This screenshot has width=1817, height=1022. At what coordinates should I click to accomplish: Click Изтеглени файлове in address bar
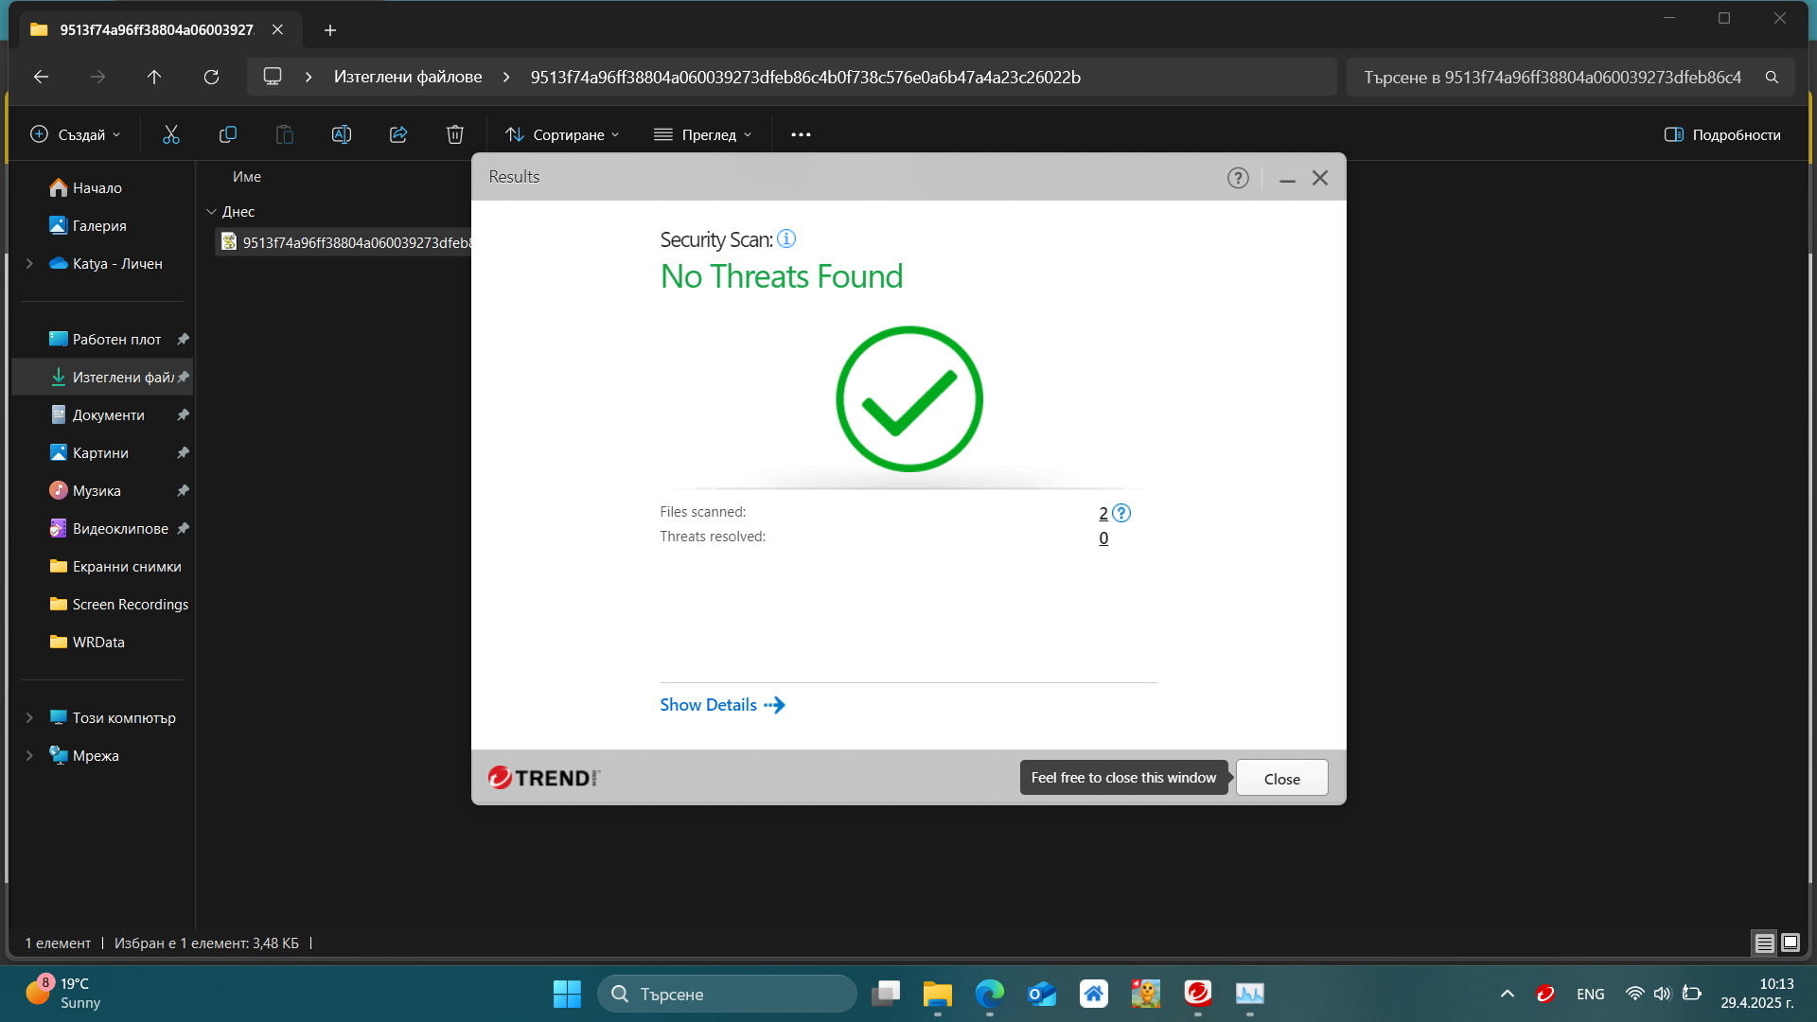[408, 77]
